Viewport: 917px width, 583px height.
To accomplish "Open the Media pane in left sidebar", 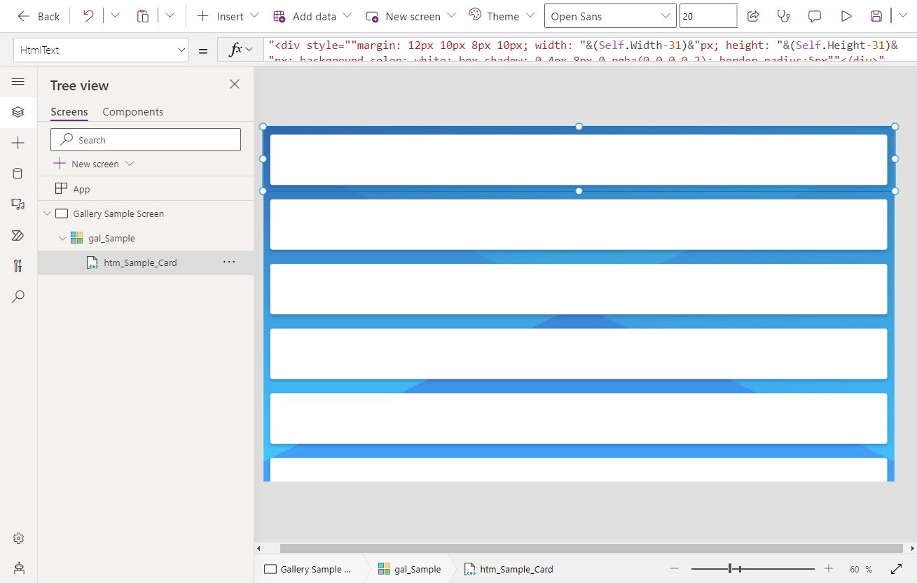I will coord(18,204).
